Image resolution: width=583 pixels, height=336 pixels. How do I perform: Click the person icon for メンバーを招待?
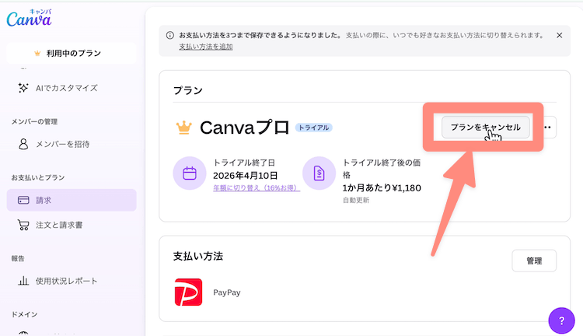pos(23,144)
